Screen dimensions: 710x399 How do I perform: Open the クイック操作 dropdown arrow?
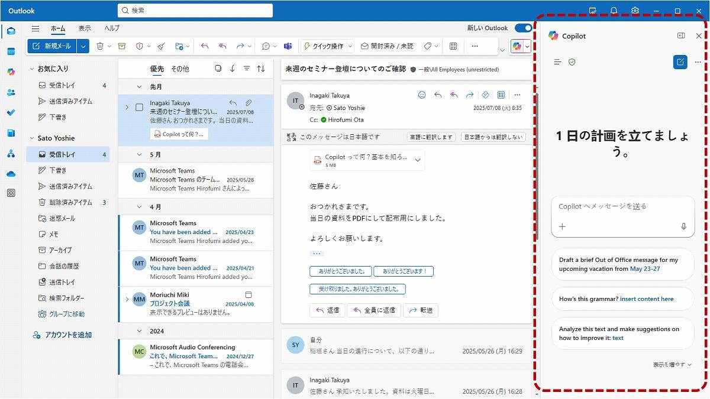350,46
